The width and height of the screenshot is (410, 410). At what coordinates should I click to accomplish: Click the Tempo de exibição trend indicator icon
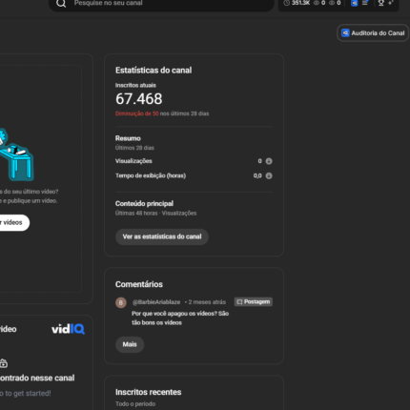coord(269,175)
